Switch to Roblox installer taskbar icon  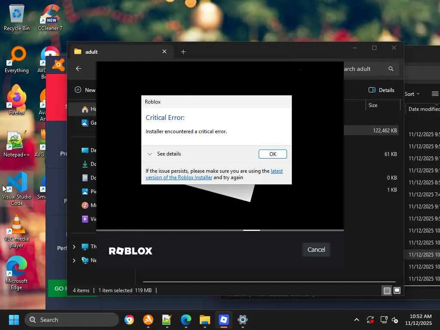[223, 320]
